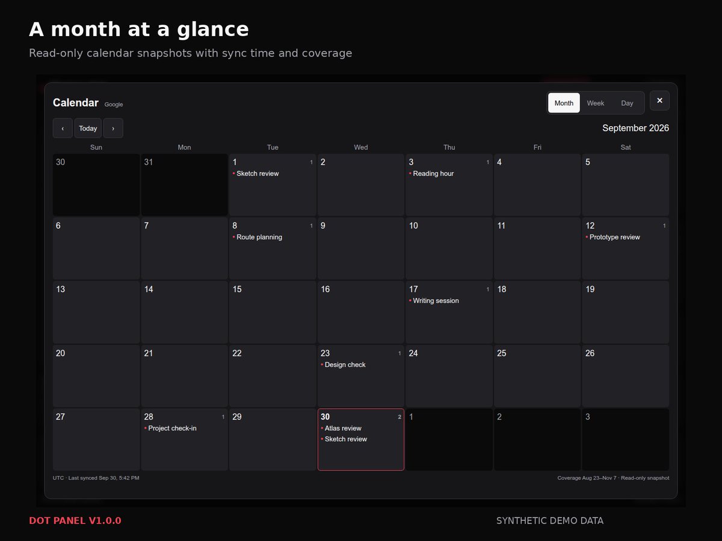Select September 24 day cell
The width and height of the screenshot is (722, 541).
(449, 376)
